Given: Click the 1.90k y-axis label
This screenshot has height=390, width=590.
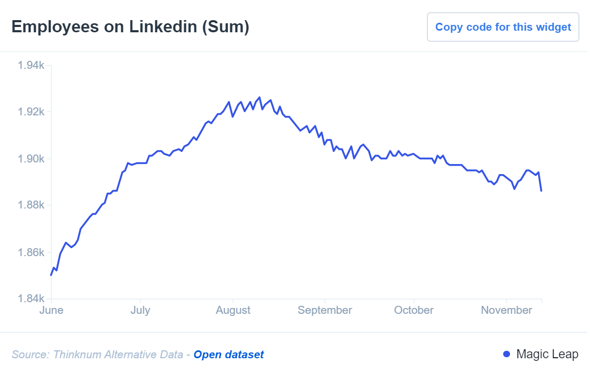Looking at the screenshot, I should pyautogui.click(x=31, y=159).
